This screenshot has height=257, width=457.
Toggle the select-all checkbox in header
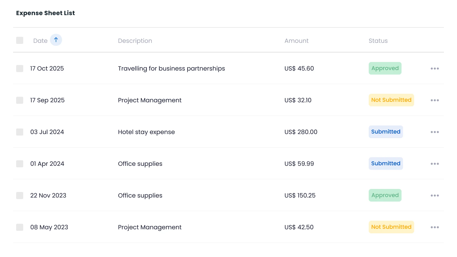coord(20,40)
